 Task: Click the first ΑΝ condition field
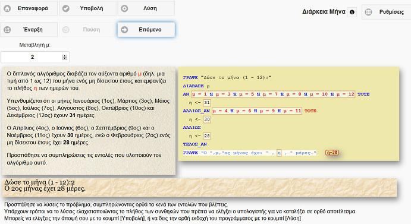273,94
